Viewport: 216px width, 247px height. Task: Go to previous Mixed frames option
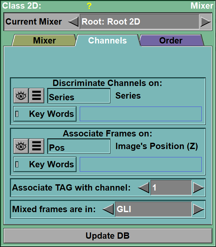pos(108,209)
